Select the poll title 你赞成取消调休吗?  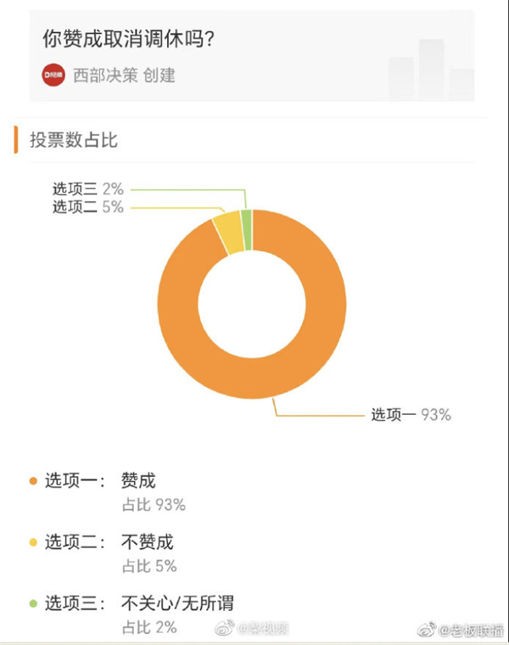(129, 39)
